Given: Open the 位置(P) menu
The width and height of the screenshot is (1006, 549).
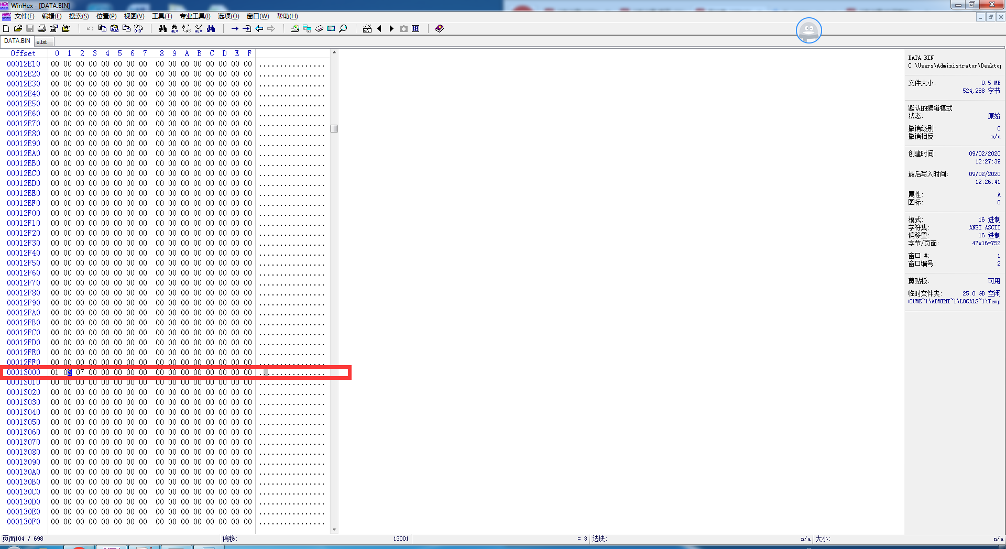Looking at the screenshot, I should coord(106,16).
